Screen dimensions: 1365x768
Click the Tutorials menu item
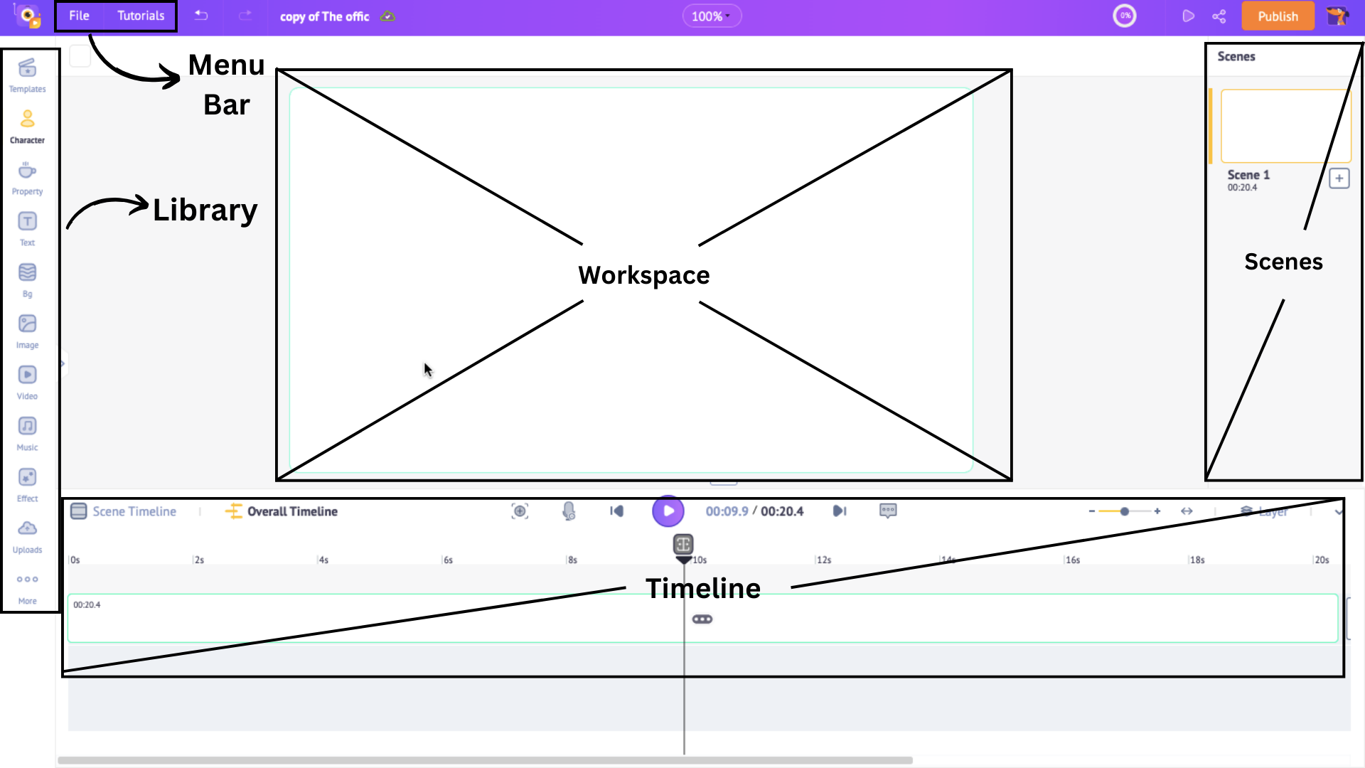(x=141, y=16)
